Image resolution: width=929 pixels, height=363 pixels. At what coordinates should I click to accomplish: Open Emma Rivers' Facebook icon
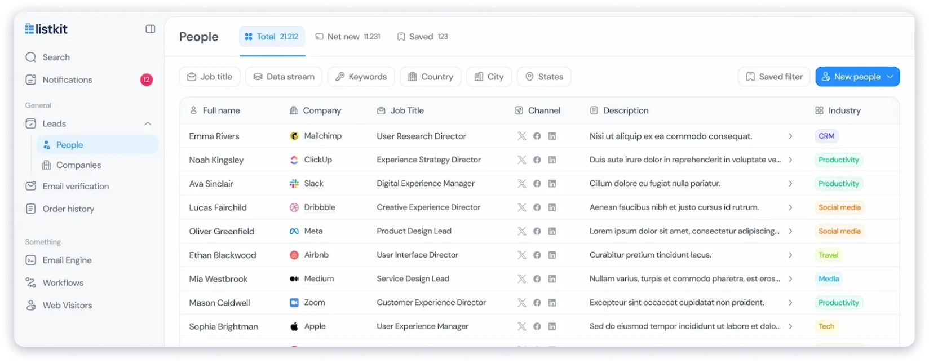point(537,136)
